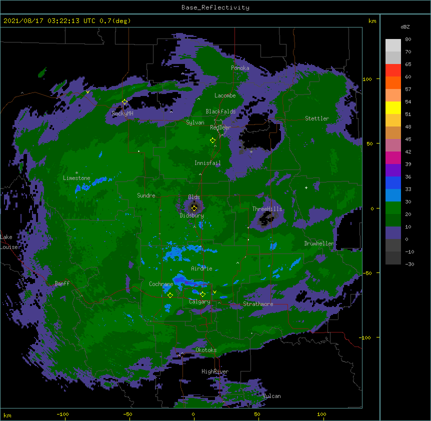Select the Lacombe city label
This screenshot has height=421, width=431.
pyautogui.click(x=225, y=95)
